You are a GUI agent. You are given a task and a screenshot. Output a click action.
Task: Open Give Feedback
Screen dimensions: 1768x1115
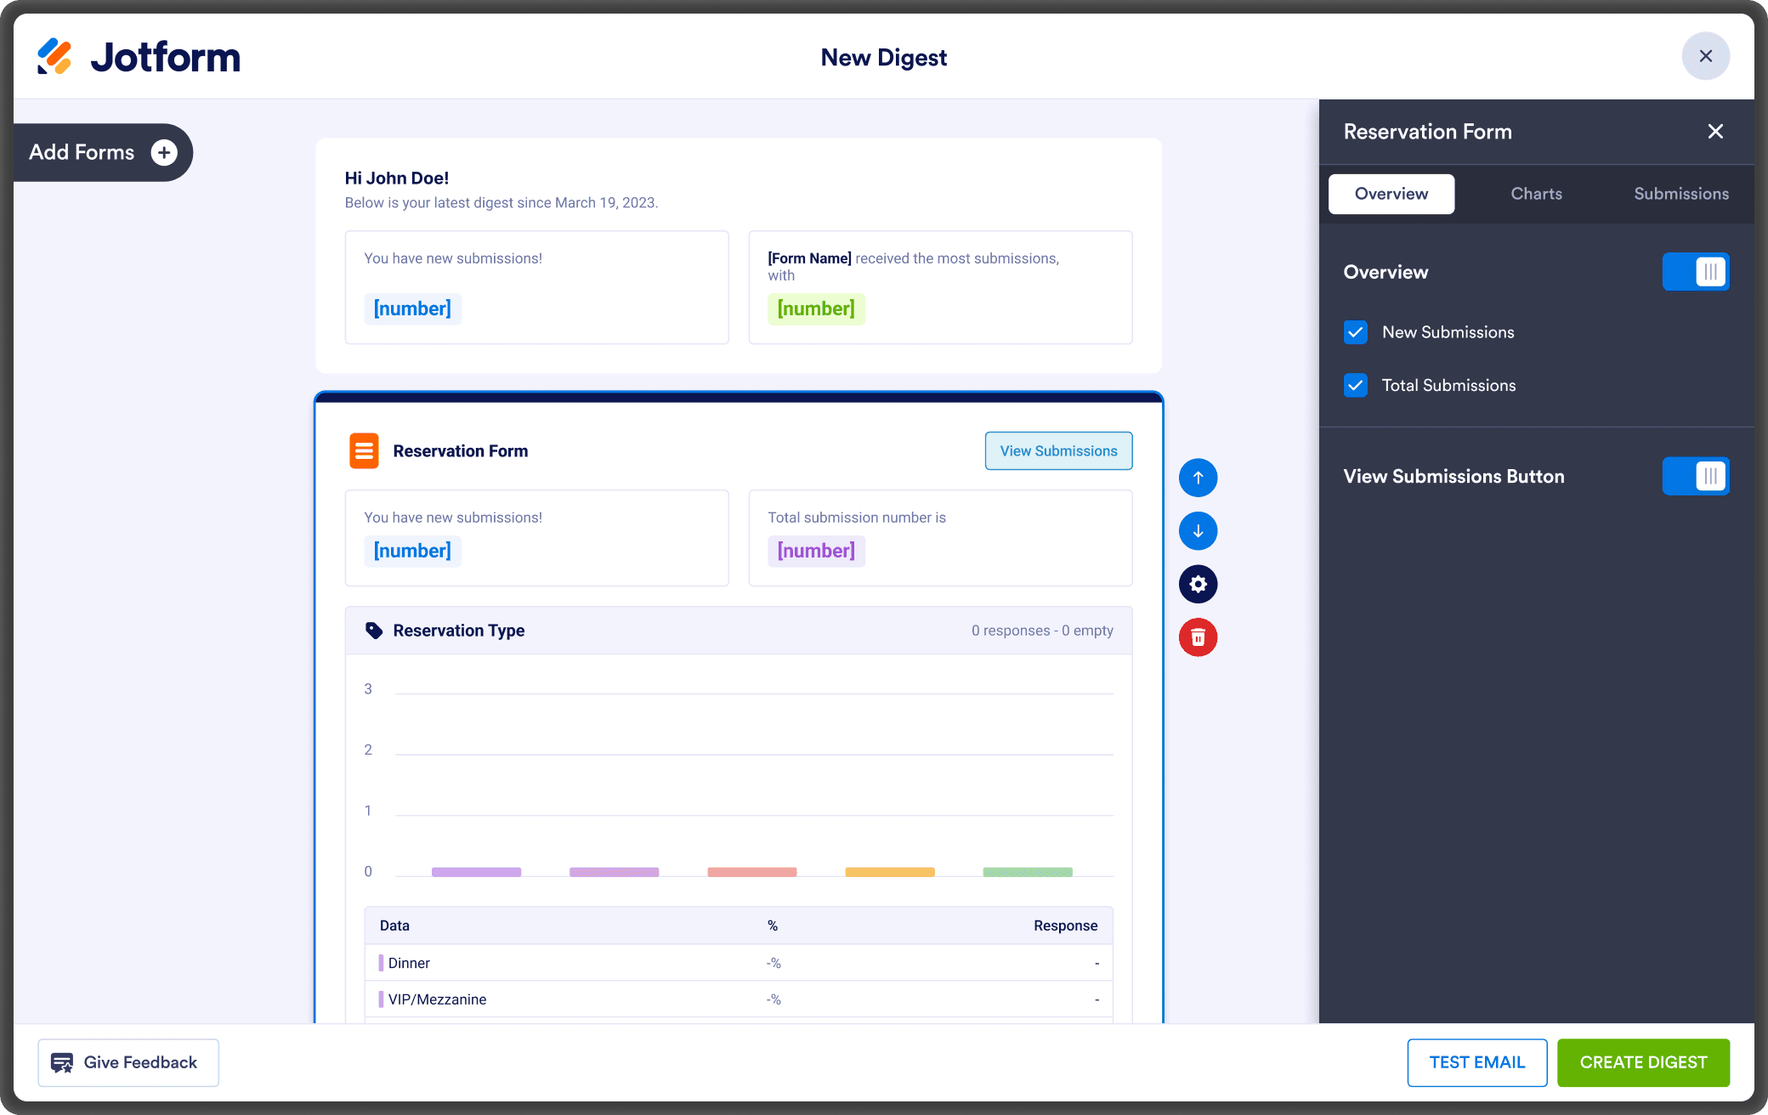128,1062
